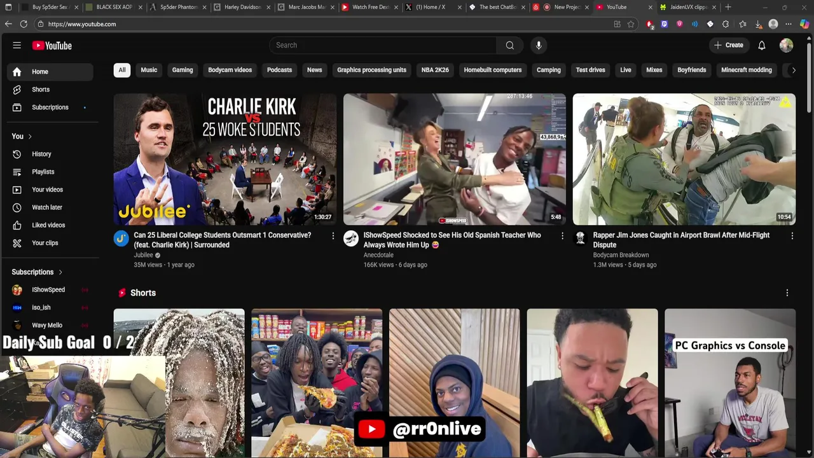Open Shorts in the sidebar
The width and height of the screenshot is (814, 458).
[x=50, y=90]
